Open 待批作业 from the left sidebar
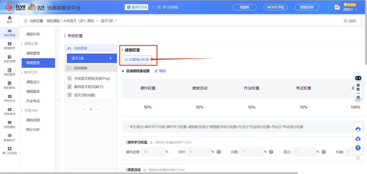 [10, 99]
